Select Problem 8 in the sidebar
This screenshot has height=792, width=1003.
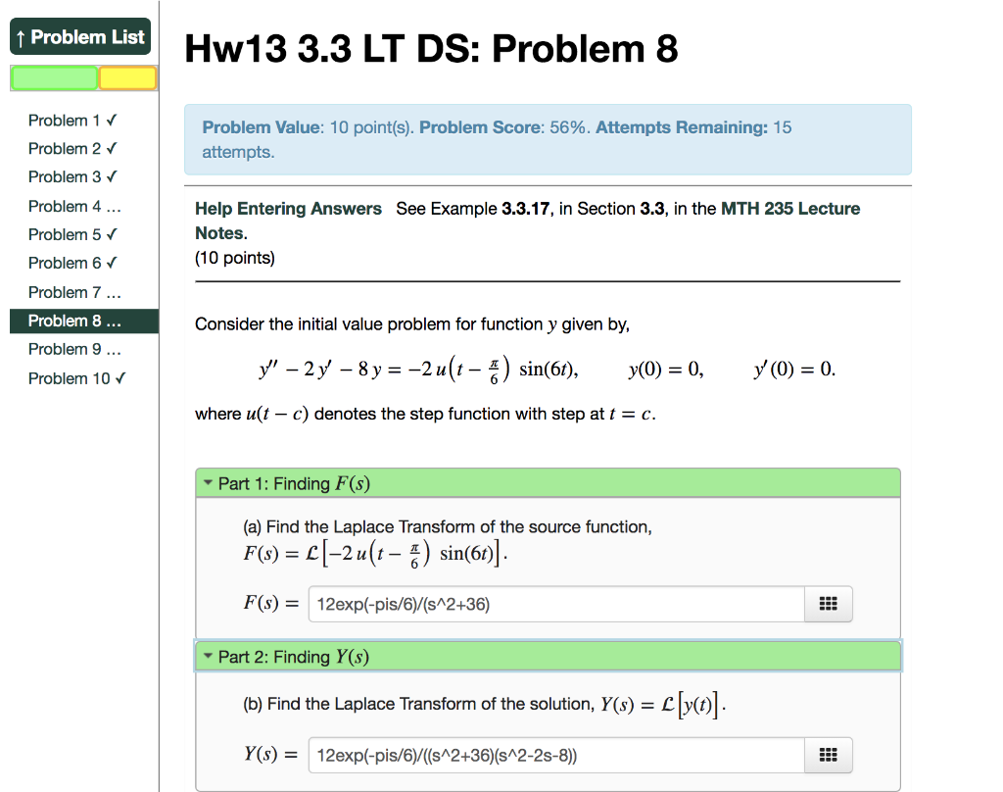(72, 321)
